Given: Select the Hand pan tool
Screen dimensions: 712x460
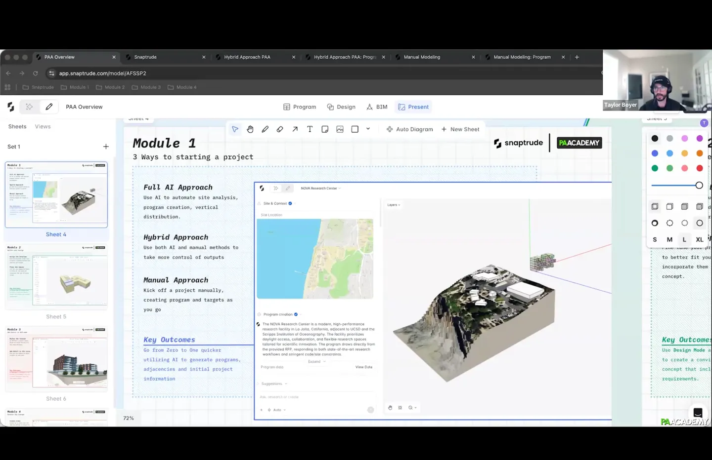Looking at the screenshot, I should (x=250, y=129).
